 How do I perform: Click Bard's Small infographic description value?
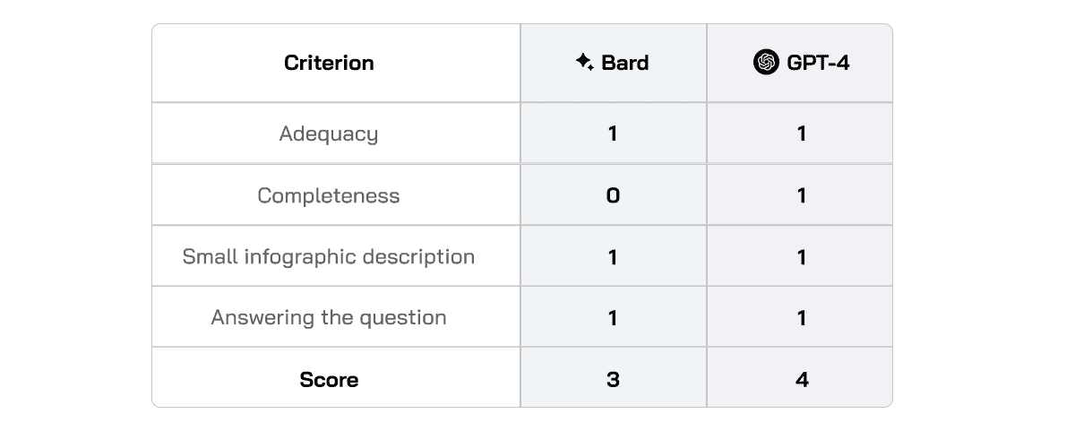(x=613, y=257)
